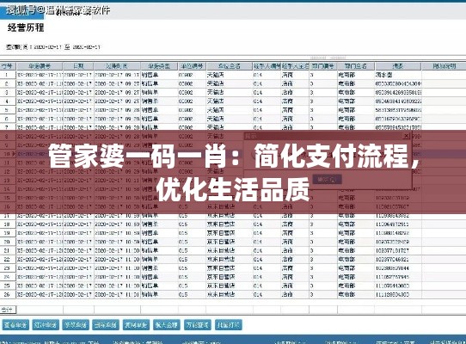466x344 pixels.
Task: Click the 单位全名 column header
Action: (230, 66)
